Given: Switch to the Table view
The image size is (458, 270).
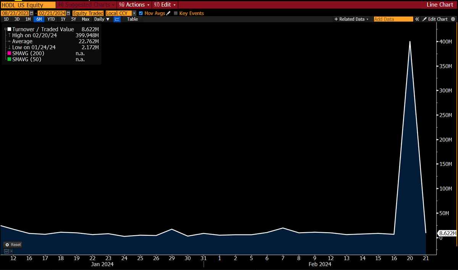Looking at the screenshot, I should coord(132,19).
